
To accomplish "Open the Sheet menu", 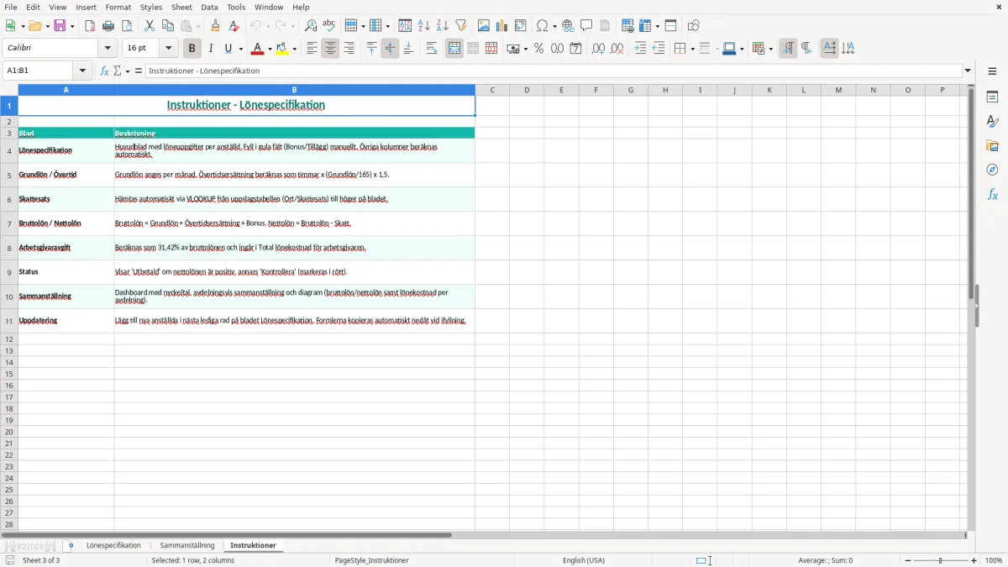I will coord(181,7).
